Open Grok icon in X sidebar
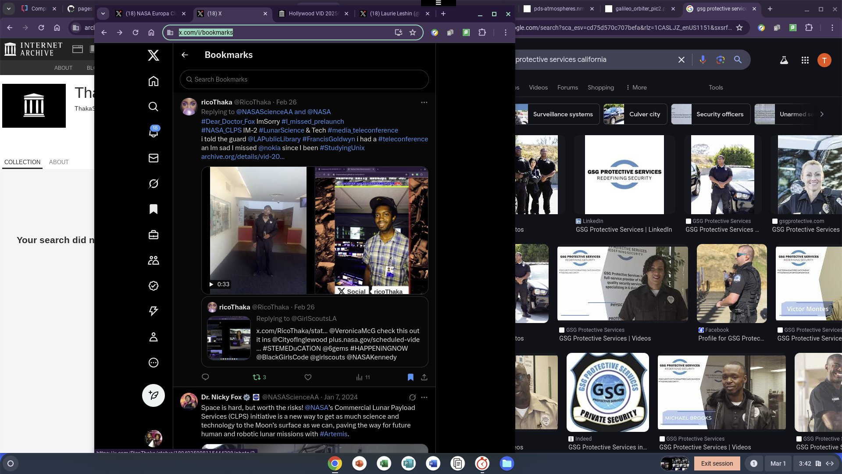This screenshot has height=474, width=842. pyautogui.click(x=153, y=183)
